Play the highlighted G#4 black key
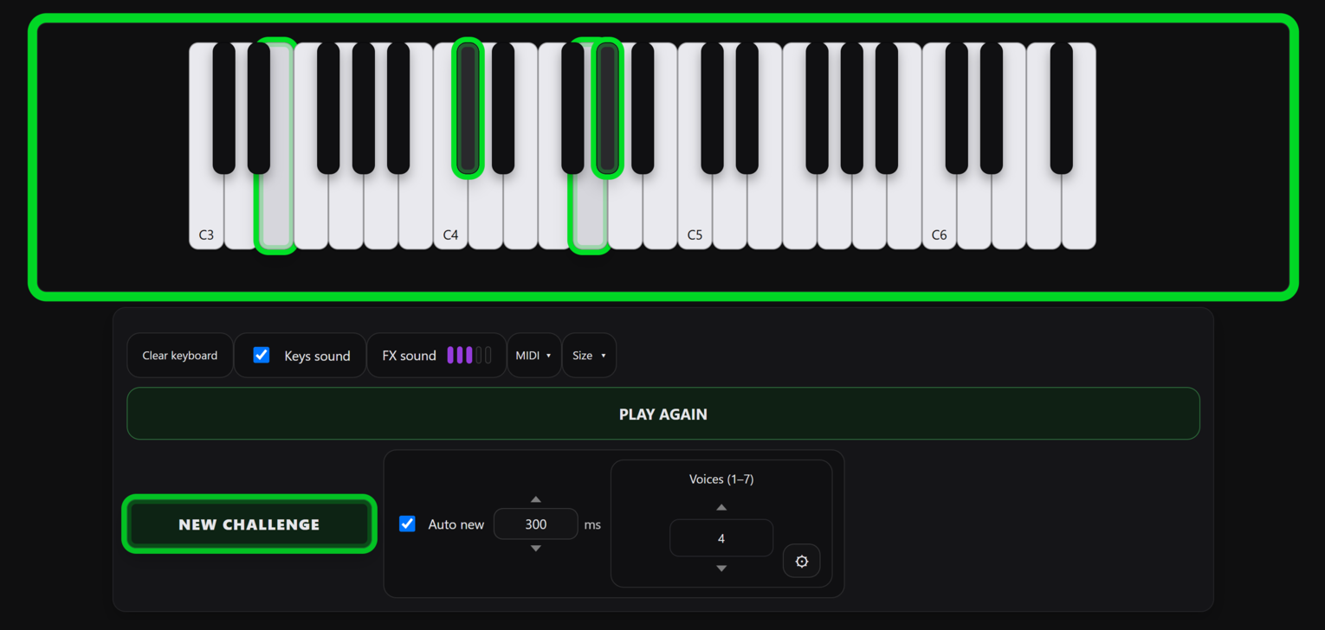This screenshot has height=630, width=1325. (x=608, y=108)
